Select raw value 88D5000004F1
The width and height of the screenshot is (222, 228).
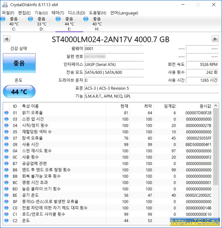coord(198,144)
